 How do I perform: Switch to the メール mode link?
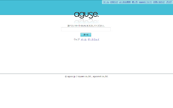tap(84, 39)
